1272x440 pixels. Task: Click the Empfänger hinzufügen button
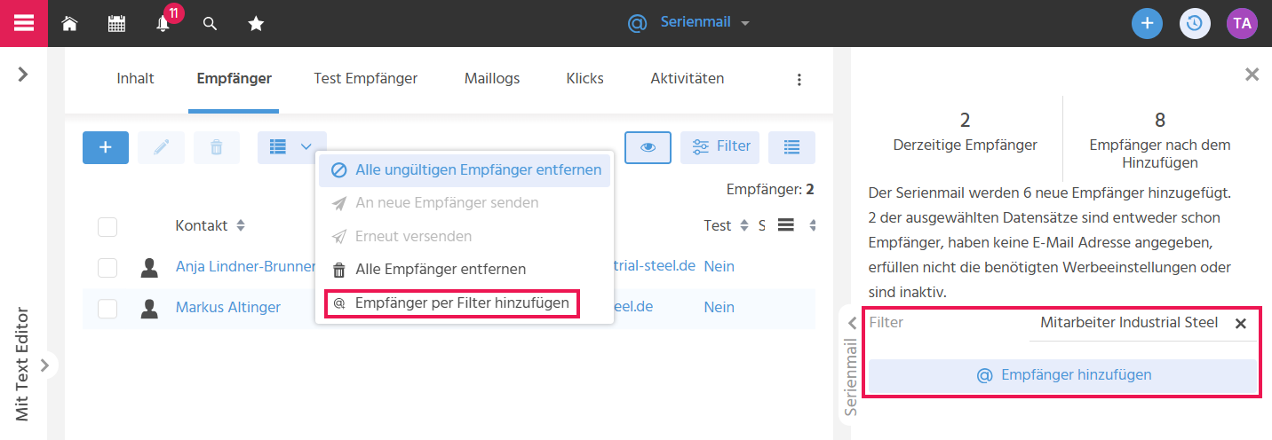pos(1063,375)
